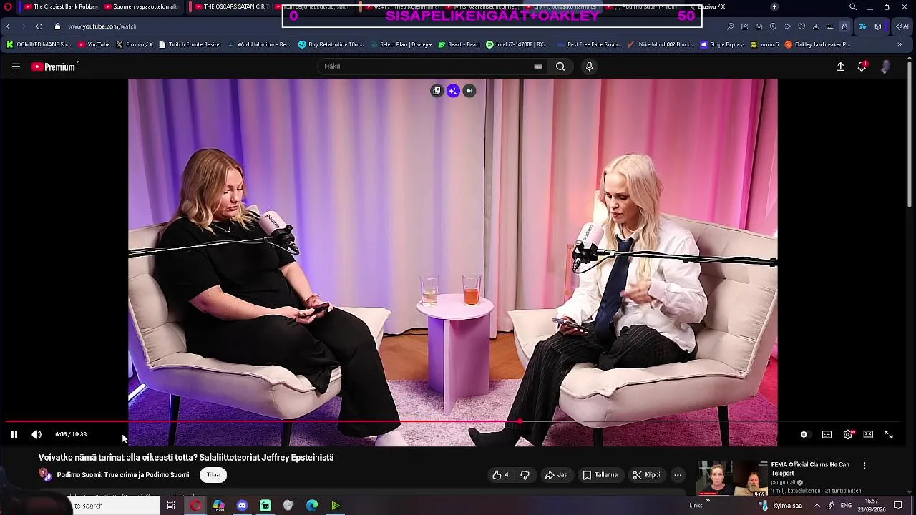Open the FEMA Official Claims recommended video thumbnail

click(732, 478)
